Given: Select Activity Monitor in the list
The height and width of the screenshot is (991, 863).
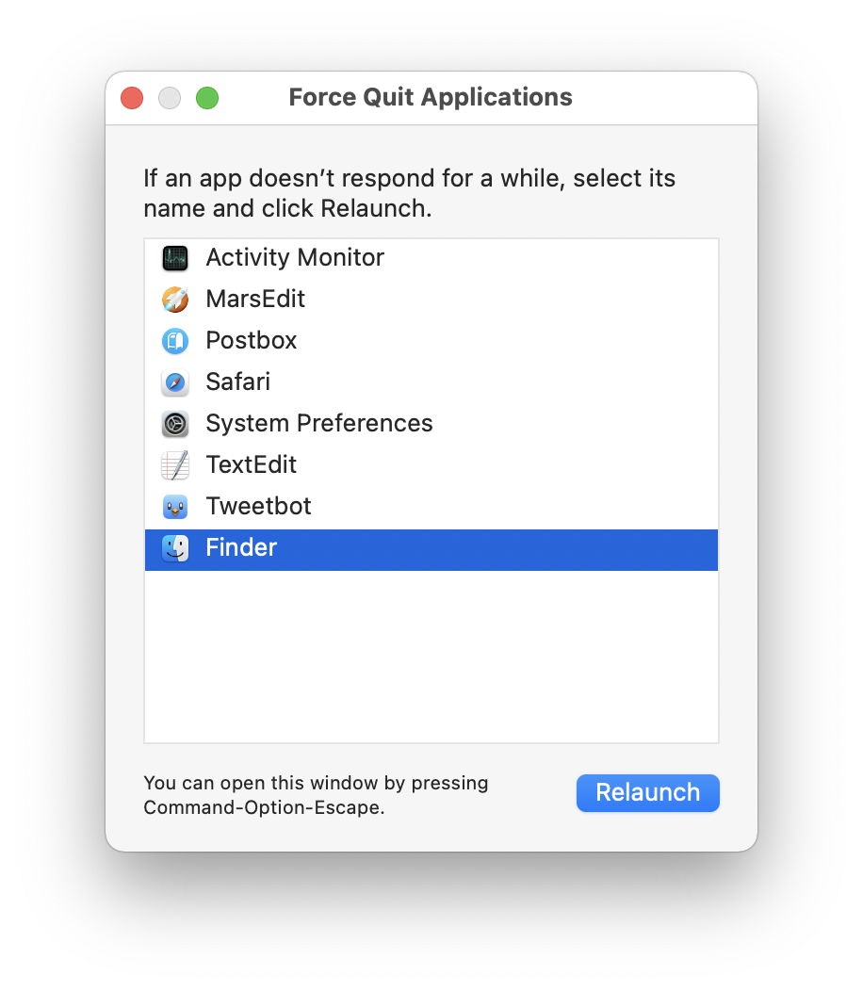Looking at the screenshot, I should pos(295,258).
